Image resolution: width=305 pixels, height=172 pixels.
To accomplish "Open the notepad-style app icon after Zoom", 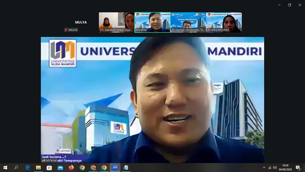I will pyautogui.click(x=126, y=168).
